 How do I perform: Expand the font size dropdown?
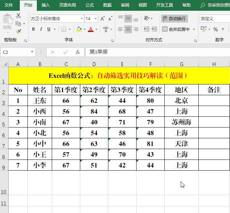tap(96, 19)
